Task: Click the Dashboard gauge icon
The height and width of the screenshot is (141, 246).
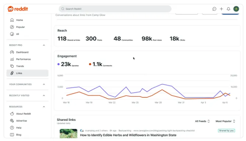Action: [12, 52]
